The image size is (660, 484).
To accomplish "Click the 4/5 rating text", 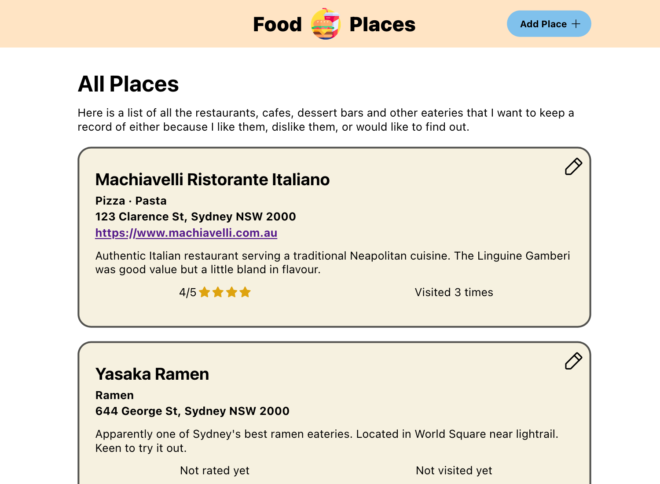I will 187,293.
